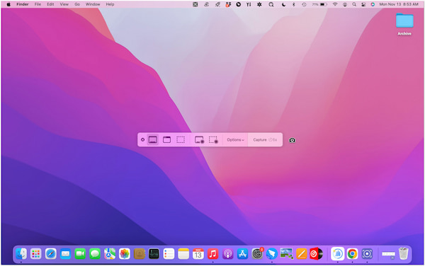
Task: Select Capture Selected Portion mode
Action: (x=181, y=139)
